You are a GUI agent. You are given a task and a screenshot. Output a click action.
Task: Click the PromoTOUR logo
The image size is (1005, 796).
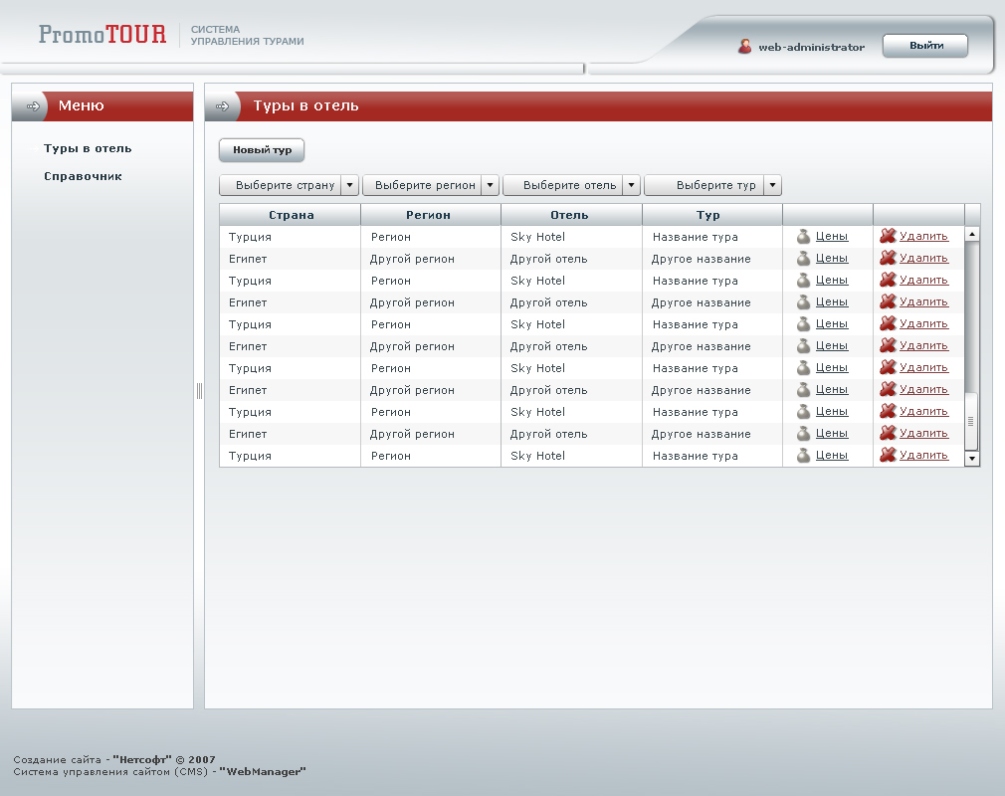(102, 34)
